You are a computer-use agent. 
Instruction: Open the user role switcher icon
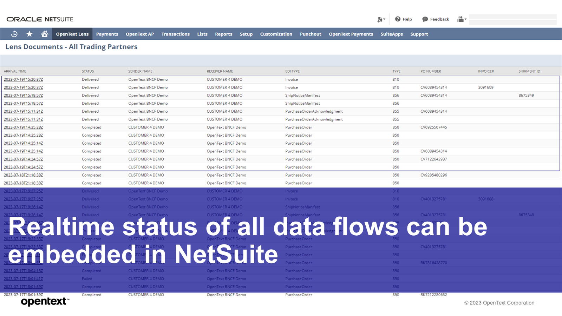click(462, 19)
